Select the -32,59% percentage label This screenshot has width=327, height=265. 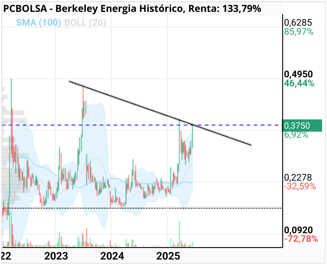[300, 186]
